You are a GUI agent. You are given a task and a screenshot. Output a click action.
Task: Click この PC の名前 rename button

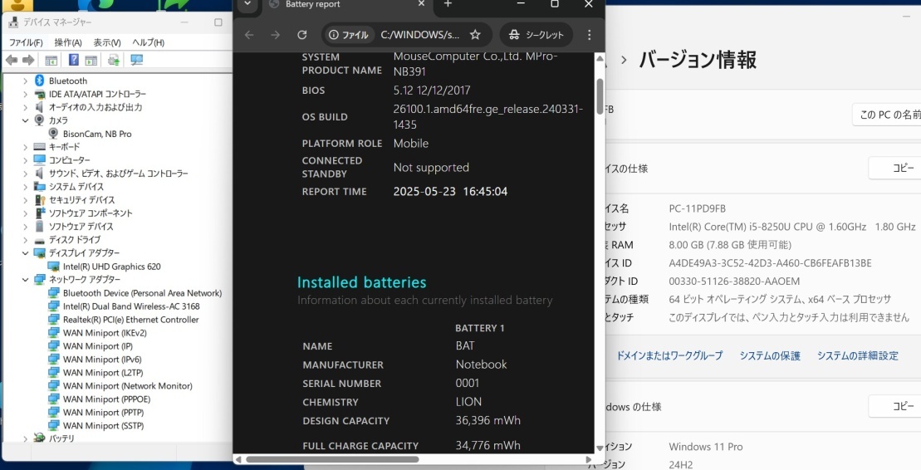click(x=887, y=115)
